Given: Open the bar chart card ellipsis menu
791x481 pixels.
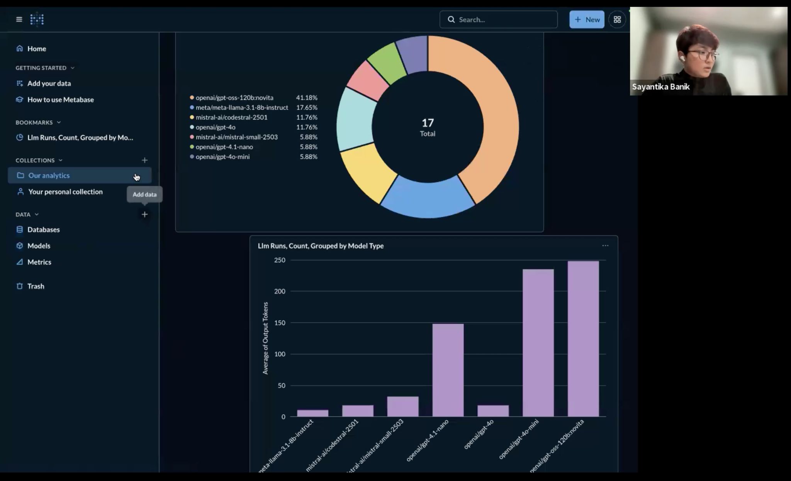Looking at the screenshot, I should [x=605, y=245].
